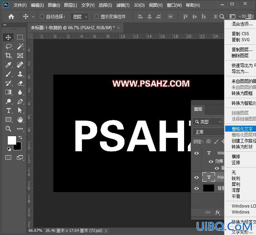Click align left edges icon
The width and height of the screenshot is (256, 235).
point(140,17)
